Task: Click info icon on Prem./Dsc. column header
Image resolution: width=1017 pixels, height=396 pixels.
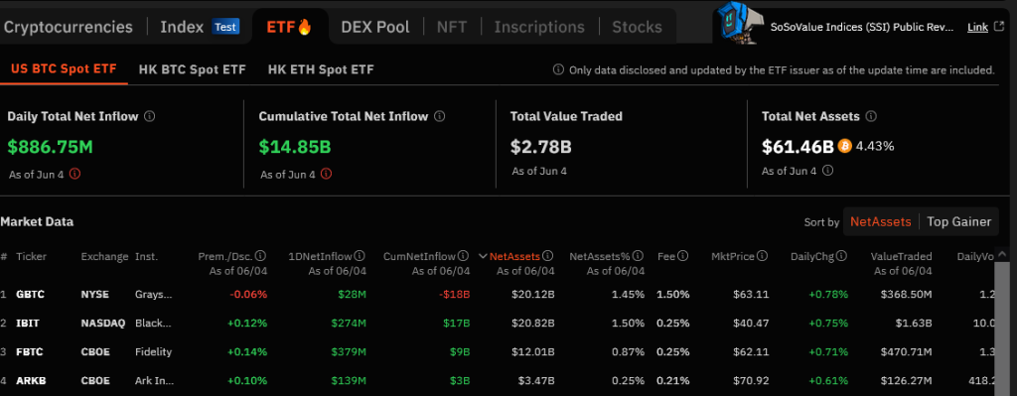Action: pyautogui.click(x=261, y=256)
